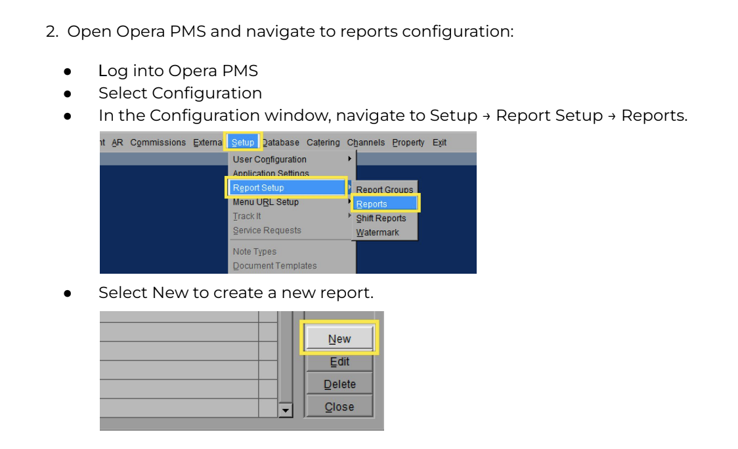
Task: Choose Watermark in the submenu
Action: click(x=385, y=232)
